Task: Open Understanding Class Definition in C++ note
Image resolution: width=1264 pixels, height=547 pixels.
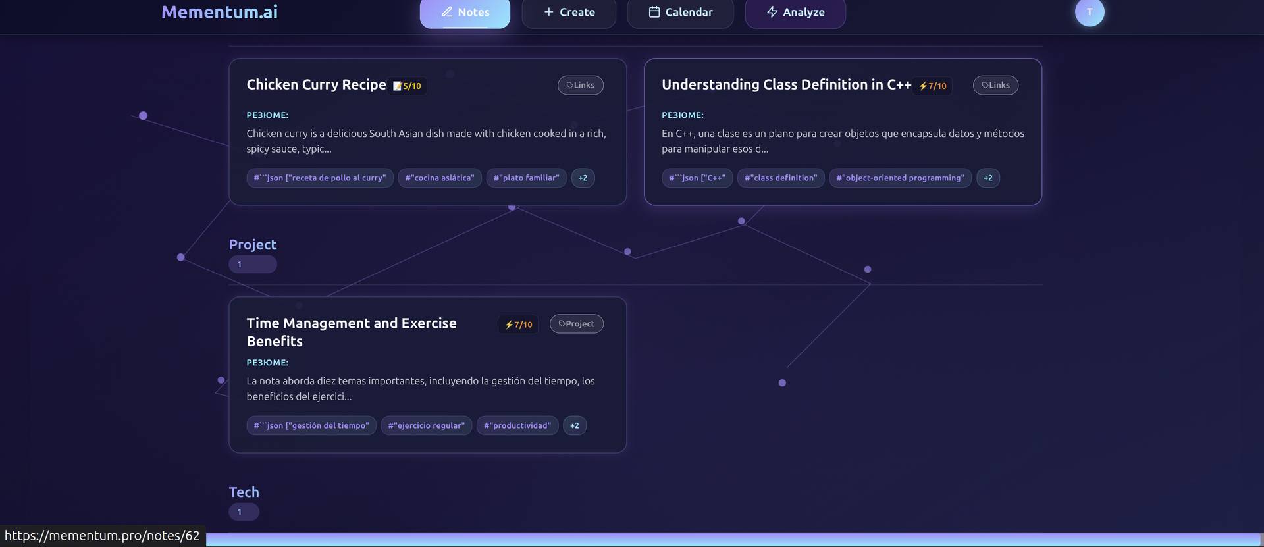Action: [786, 85]
